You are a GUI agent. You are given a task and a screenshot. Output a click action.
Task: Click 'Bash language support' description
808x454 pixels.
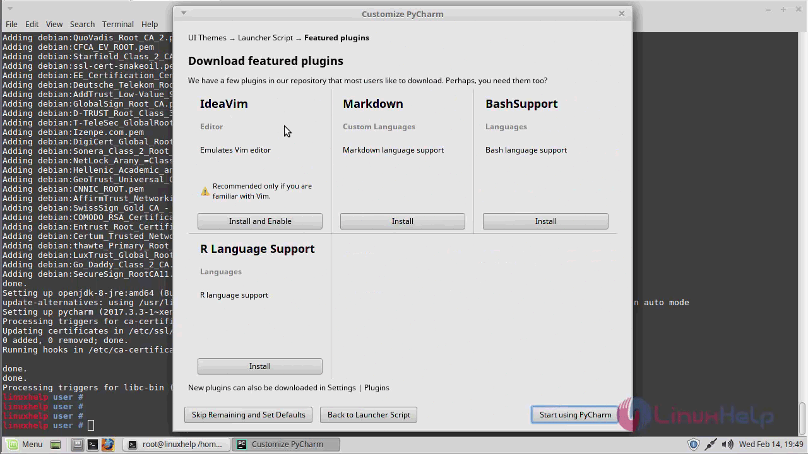tap(526, 150)
